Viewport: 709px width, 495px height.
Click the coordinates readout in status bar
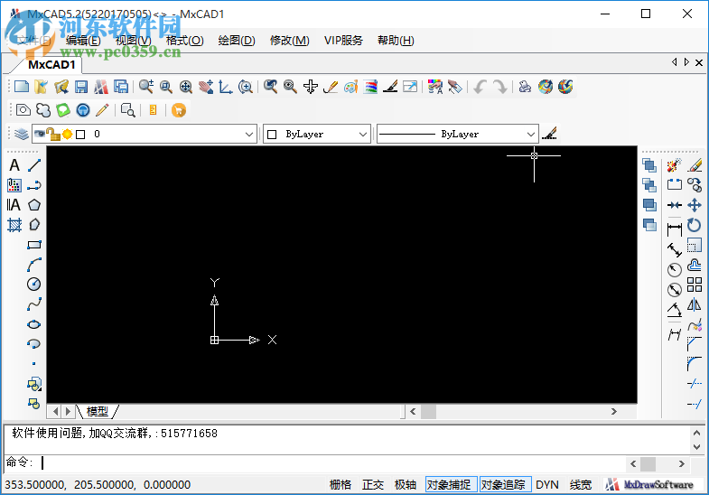coord(98,484)
